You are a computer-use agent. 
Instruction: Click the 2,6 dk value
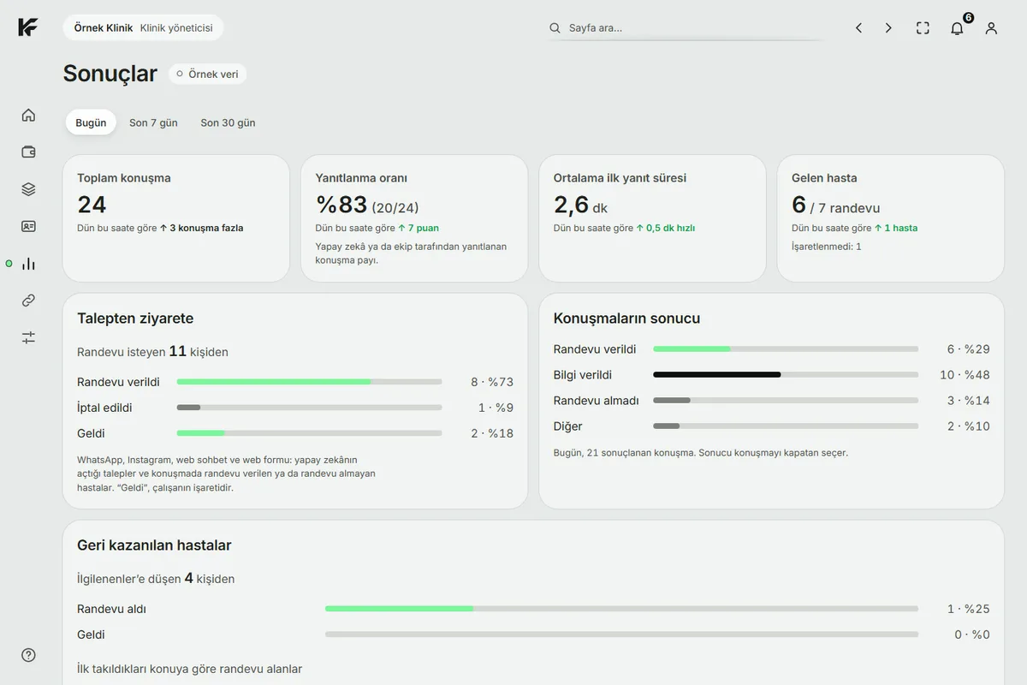[x=580, y=205]
